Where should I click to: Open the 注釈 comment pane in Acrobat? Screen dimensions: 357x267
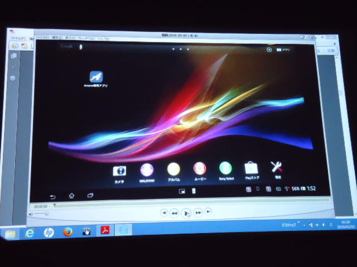(x=331, y=51)
